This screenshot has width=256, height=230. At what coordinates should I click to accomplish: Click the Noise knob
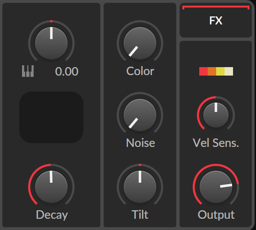[x=140, y=115]
